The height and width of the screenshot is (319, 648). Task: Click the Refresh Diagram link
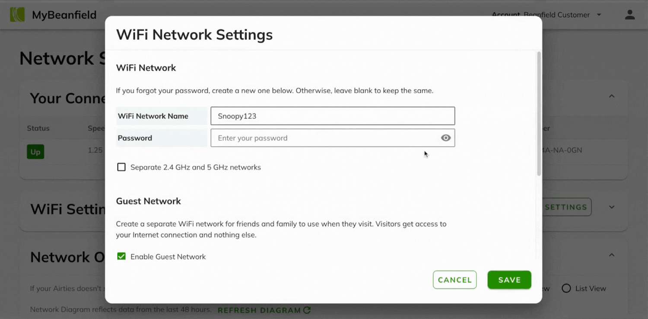pos(259,310)
